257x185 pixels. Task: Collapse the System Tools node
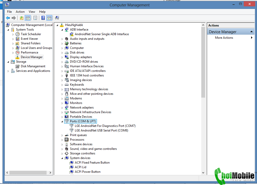8,30
